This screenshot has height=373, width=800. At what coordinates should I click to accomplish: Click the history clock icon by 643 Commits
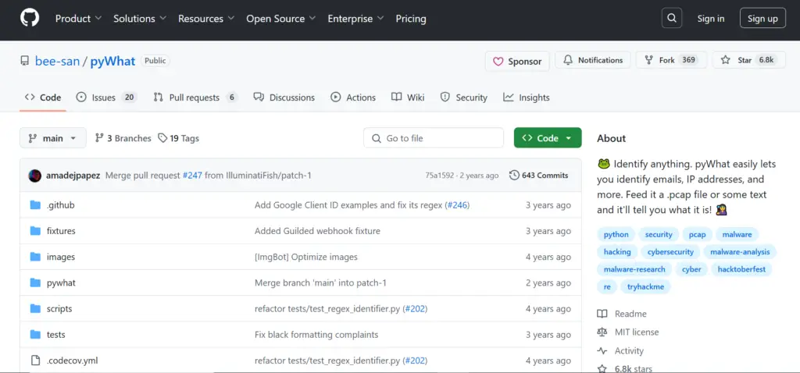pyautogui.click(x=514, y=176)
